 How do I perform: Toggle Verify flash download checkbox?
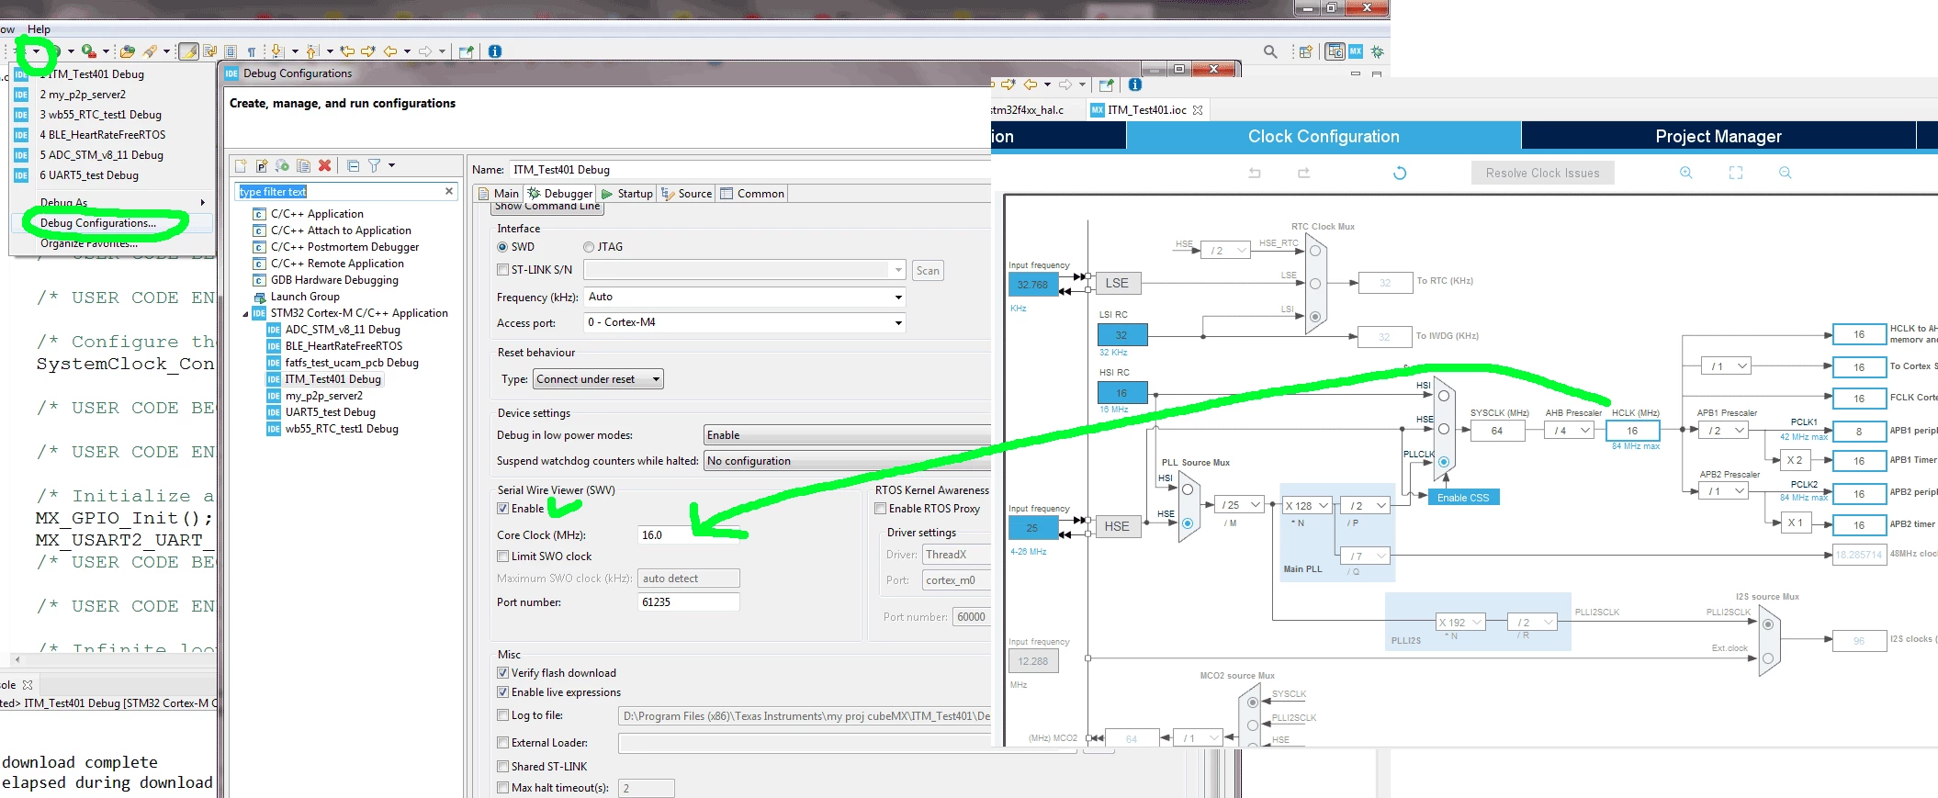[502, 673]
